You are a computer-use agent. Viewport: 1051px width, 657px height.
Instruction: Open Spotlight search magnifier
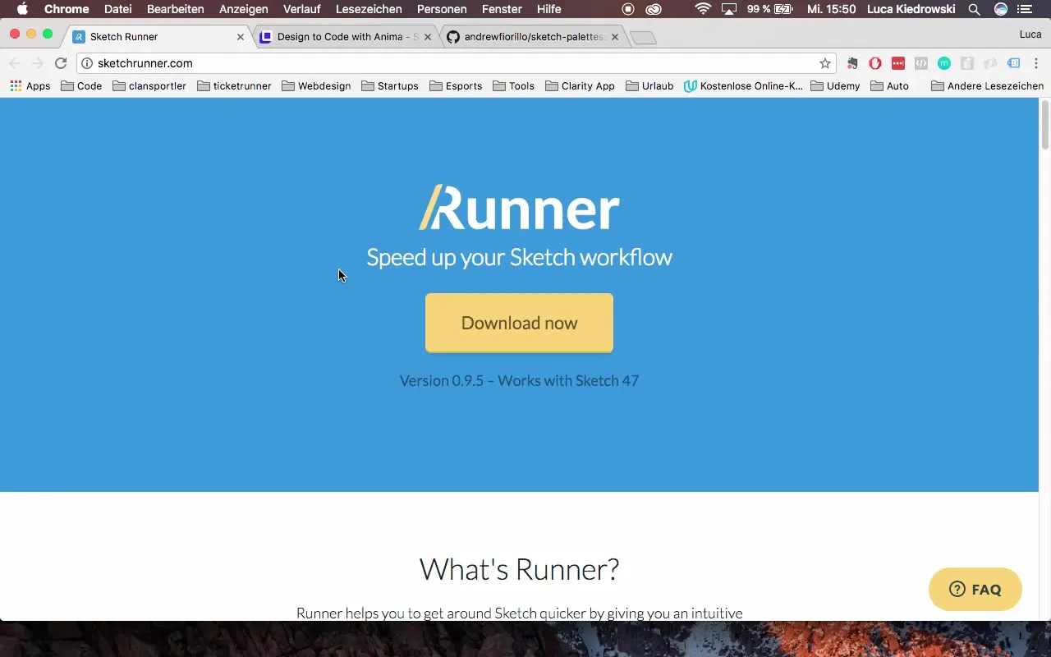tap(974, 9)
